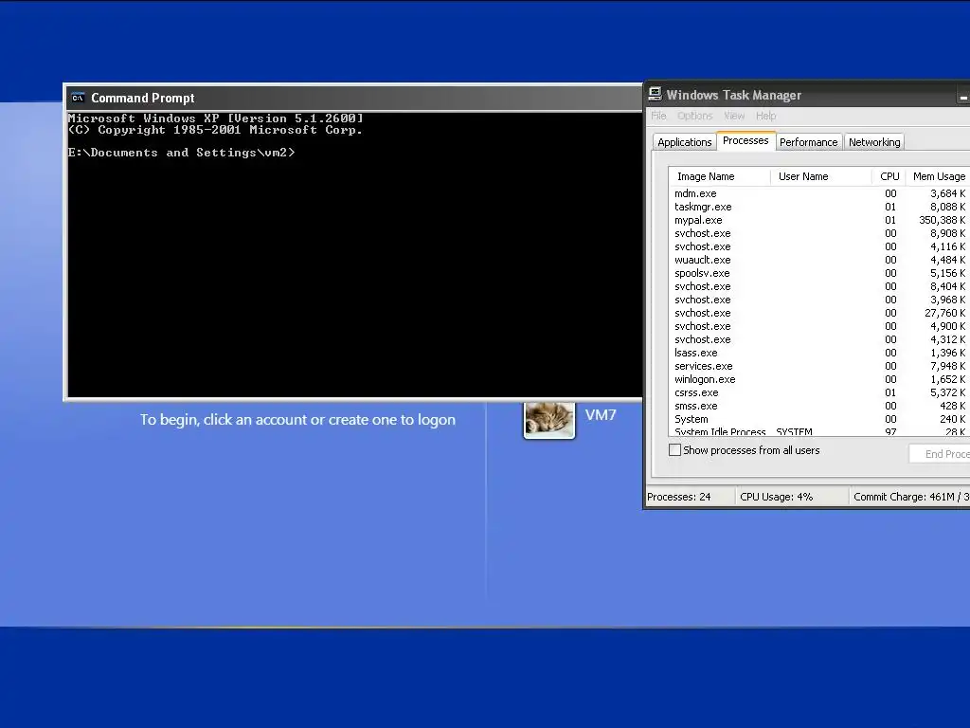Click the 350,388 K memory value
The height and width of the screenshot is (728, 970).
[942, 220]
